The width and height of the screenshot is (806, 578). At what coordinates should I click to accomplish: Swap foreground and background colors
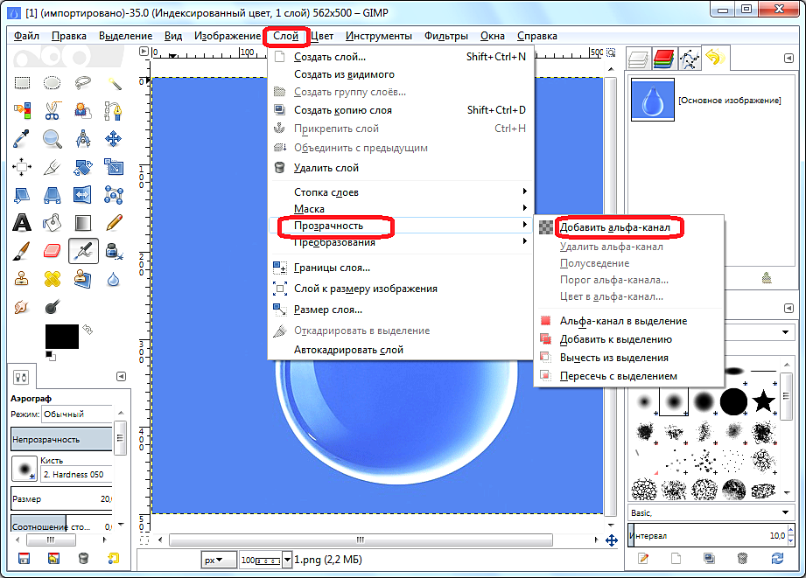tap(88, 329)
